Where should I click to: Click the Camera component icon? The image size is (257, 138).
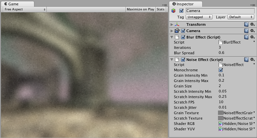coord(177,31)
